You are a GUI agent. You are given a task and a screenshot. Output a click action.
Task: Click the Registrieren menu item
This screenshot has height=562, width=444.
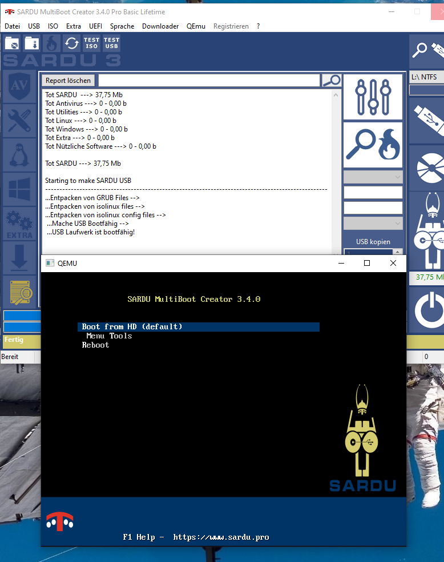coord(231,26)
